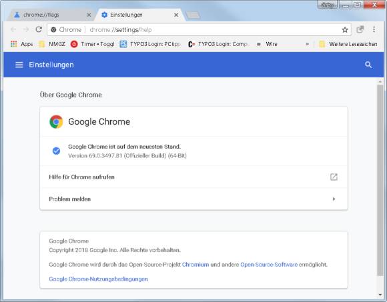The width and height of the screenshot is (387, 302).
Task: Open the Apps shortcut in bookmarks bar
Action: click(22, 44)
